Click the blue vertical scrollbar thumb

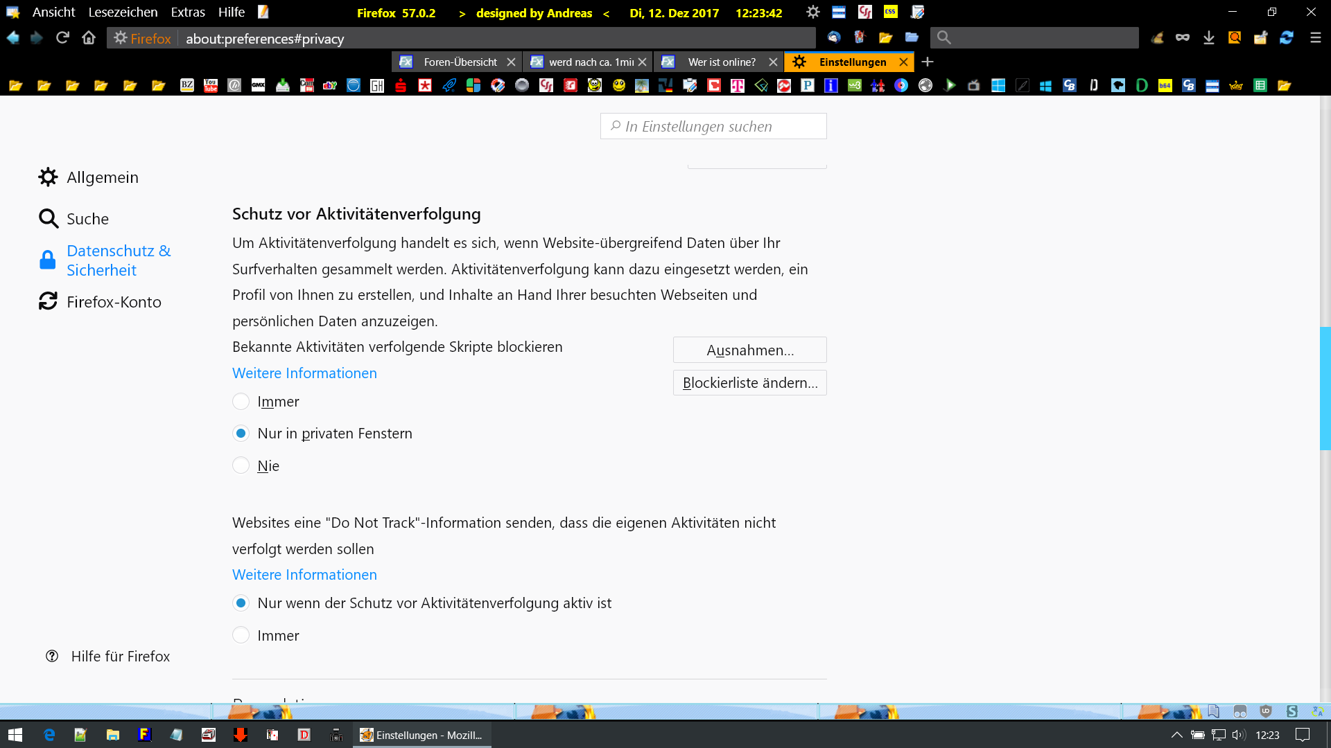(x=1325, y=388)
